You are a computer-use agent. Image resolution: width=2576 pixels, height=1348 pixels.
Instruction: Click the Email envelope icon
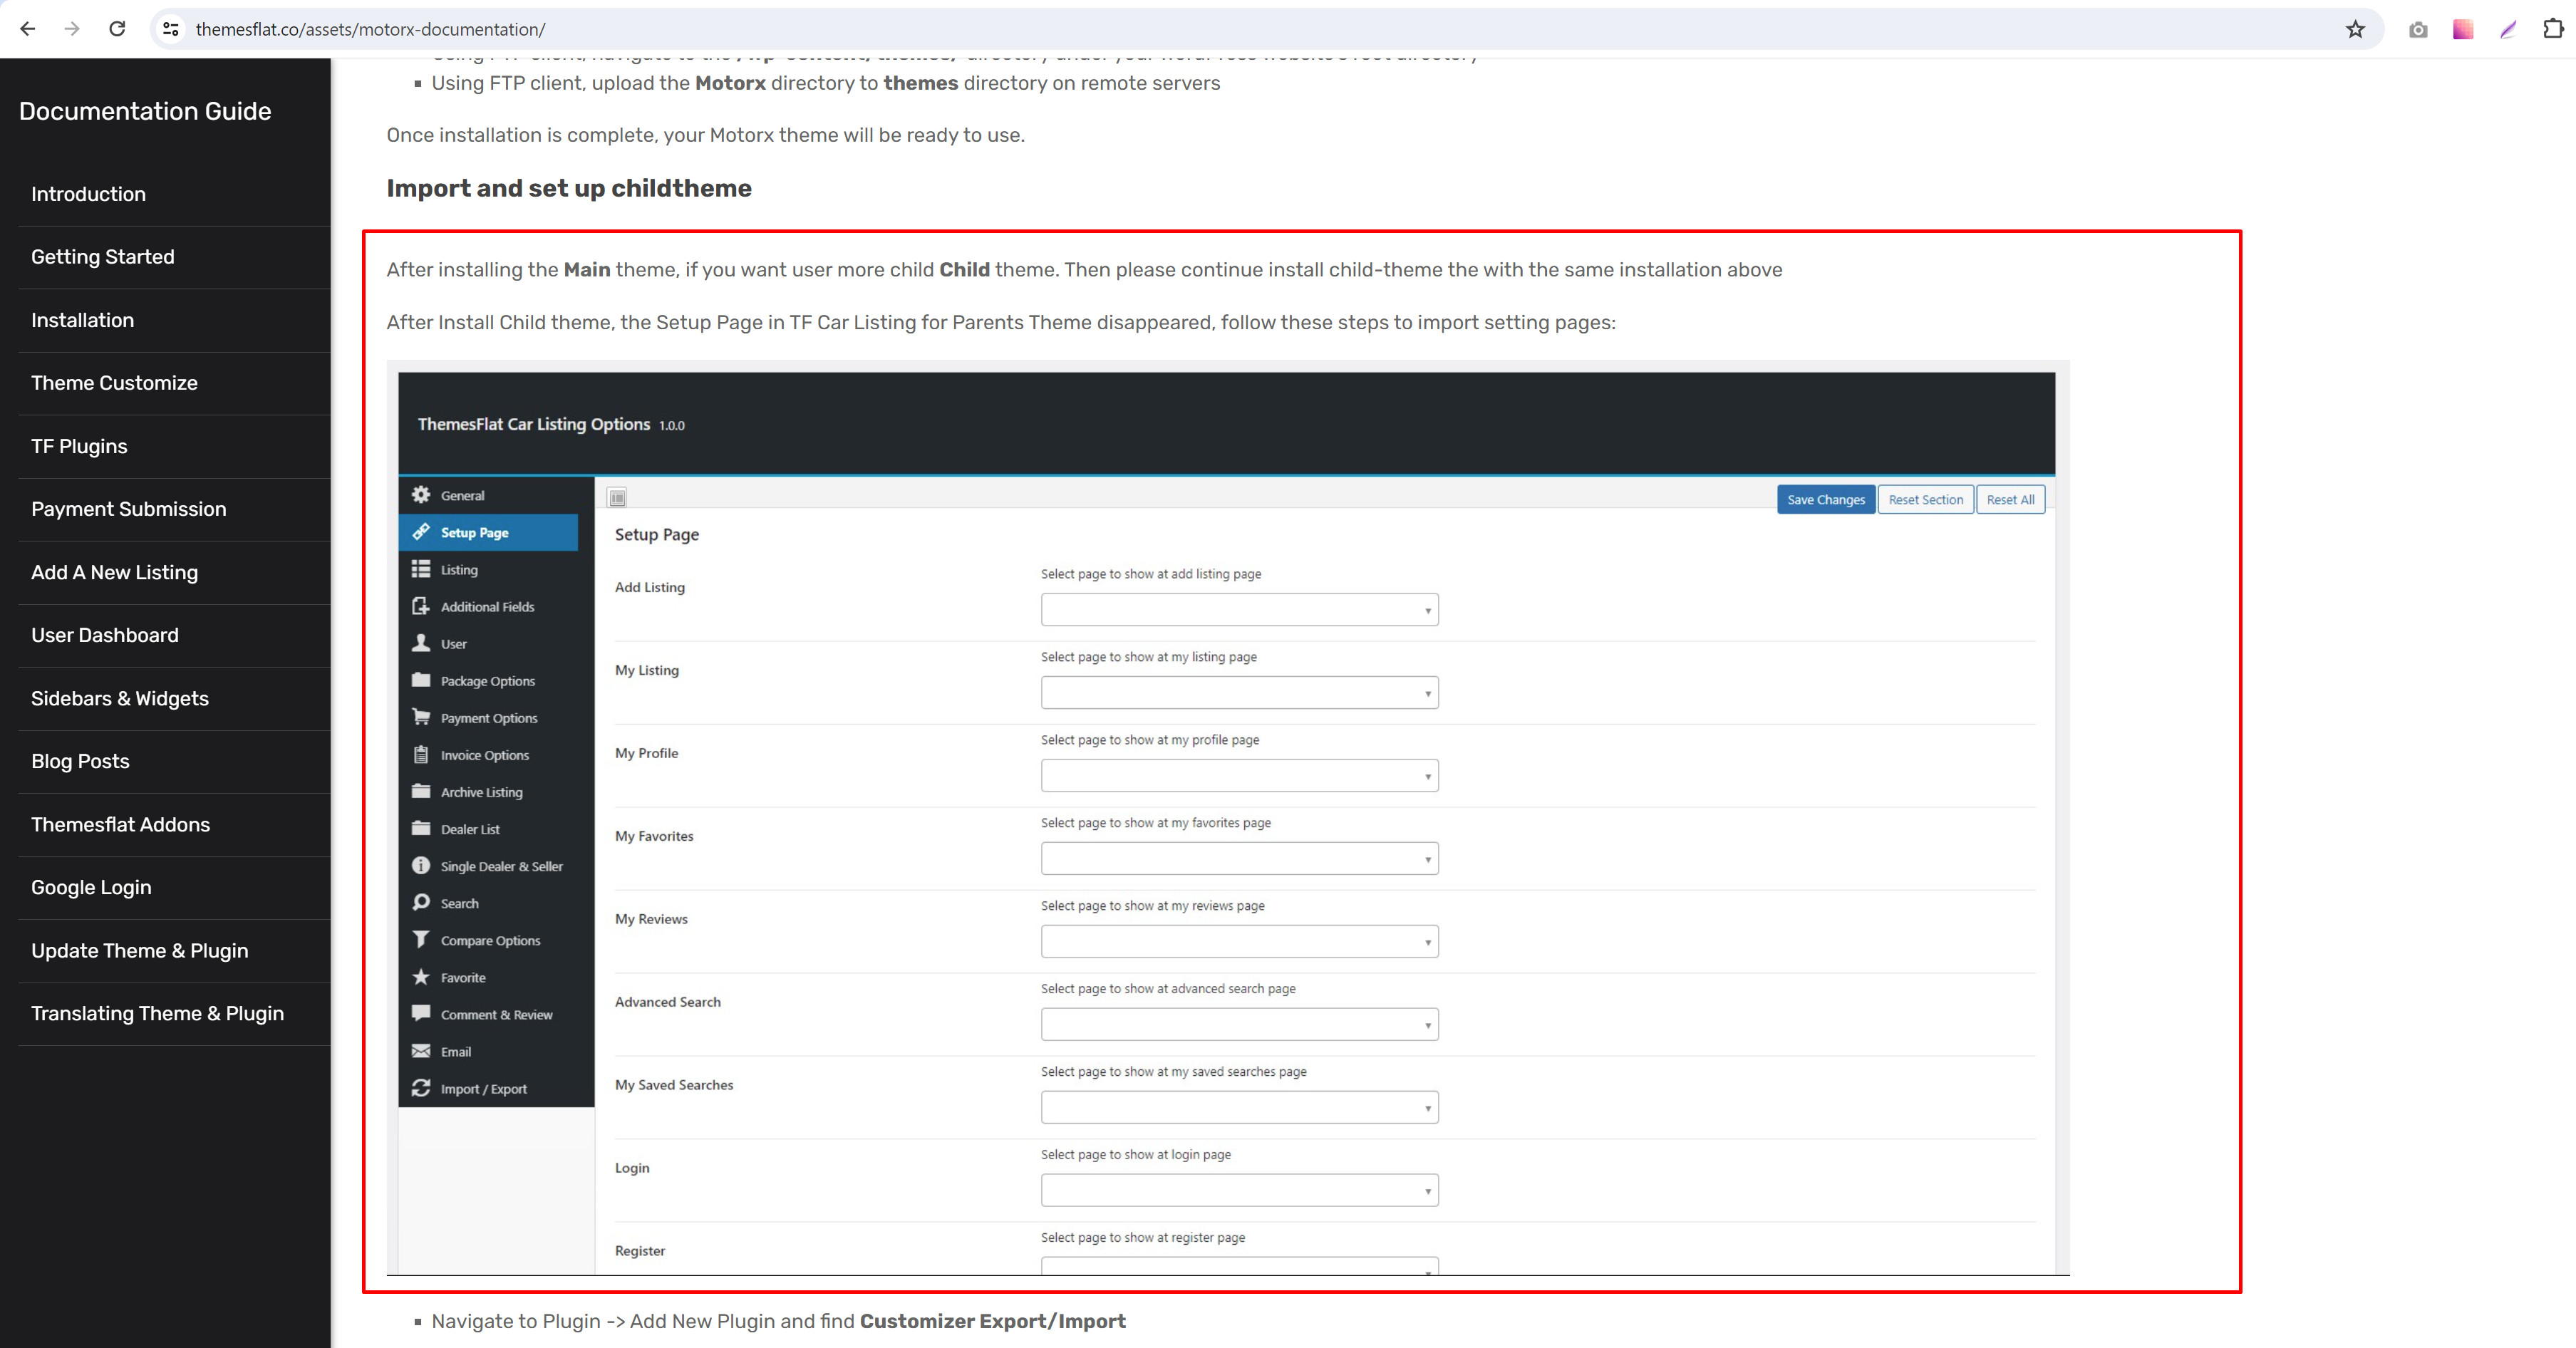coord(421,1051)
